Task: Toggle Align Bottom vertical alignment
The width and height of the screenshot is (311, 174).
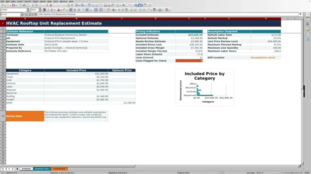Action: pos(91,10)
